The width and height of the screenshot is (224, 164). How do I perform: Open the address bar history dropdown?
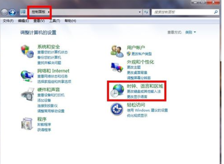click(140, 12)
